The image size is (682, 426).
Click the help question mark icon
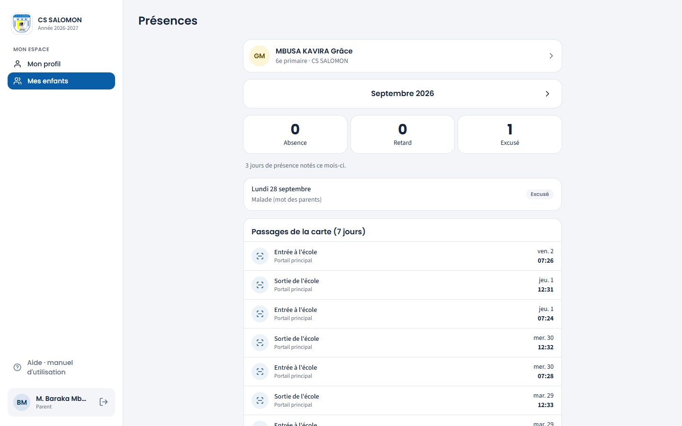(18, 367)
